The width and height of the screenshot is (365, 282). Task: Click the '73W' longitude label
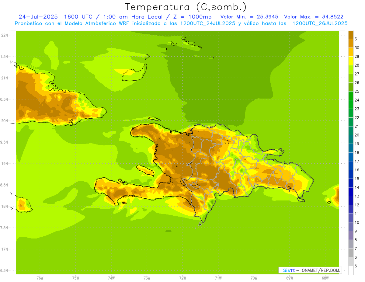tap(147, 278)
